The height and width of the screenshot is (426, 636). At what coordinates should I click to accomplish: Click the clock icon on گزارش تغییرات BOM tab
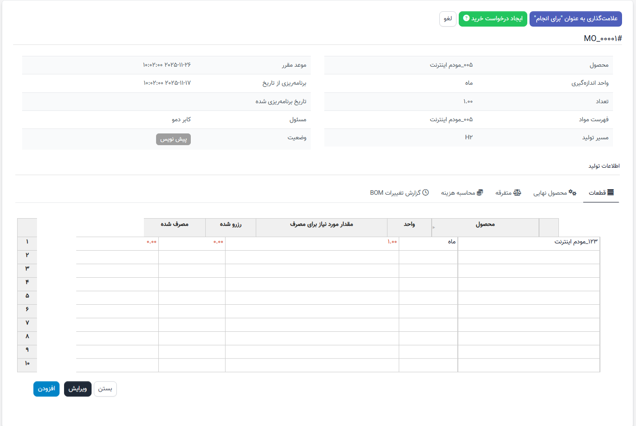pos(425,192)
